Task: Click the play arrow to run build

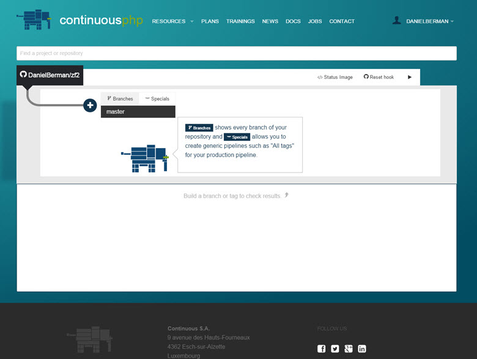Action: pyautogui.click(x=410, y=77)
